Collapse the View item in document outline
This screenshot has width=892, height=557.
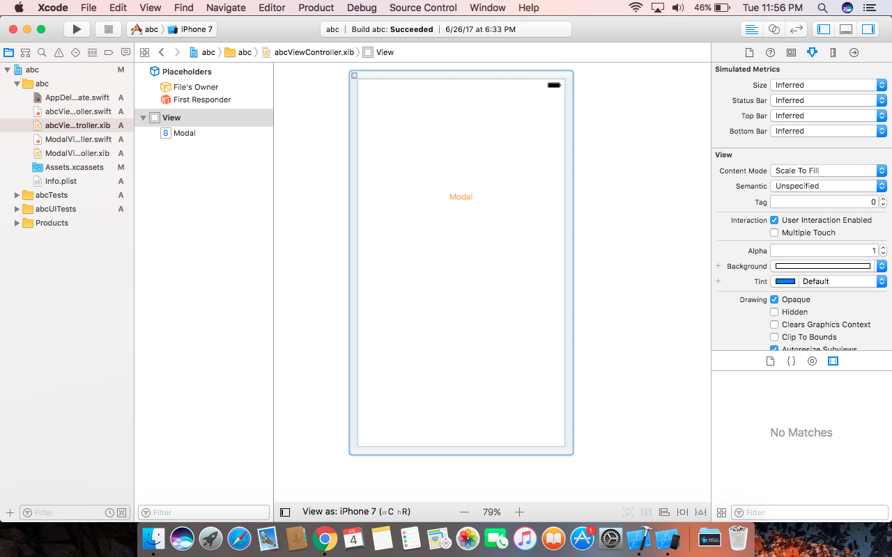pyautogui.click(x=144, y=118)
